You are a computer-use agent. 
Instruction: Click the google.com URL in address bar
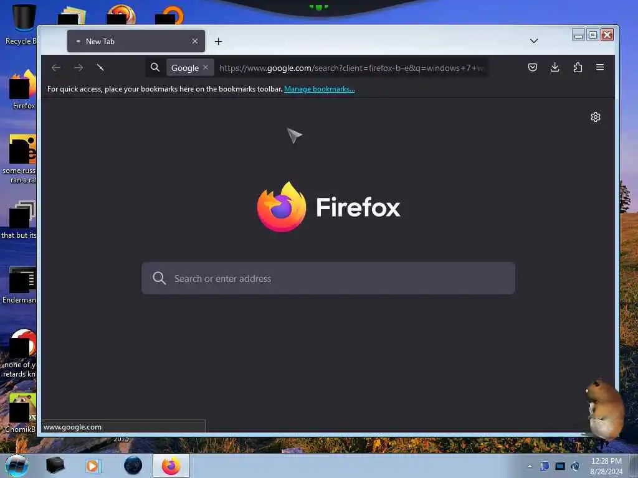pos(351,68)
